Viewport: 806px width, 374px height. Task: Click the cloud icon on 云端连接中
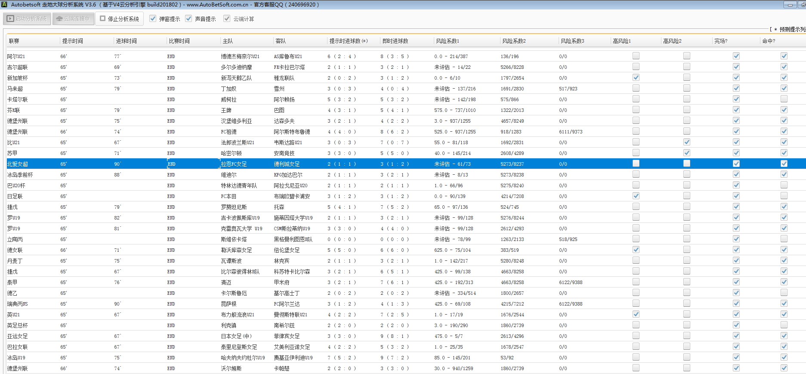(x=59, y=19)
